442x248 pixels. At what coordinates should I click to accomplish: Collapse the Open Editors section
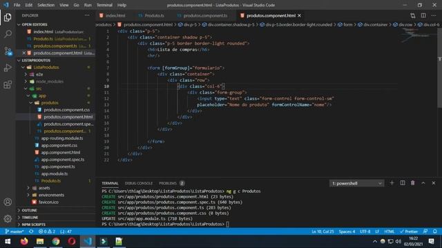(x=19, y=25)
